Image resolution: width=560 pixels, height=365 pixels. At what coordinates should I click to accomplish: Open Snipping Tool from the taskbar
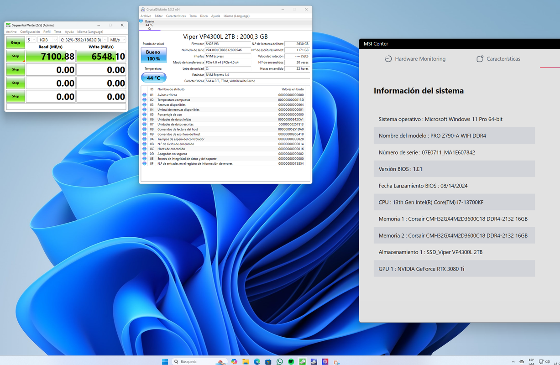click(336, 362)
